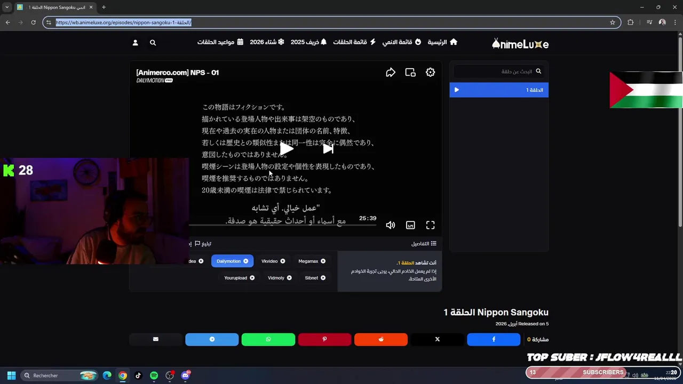Open TikTok from taskbar
The width and height of the screenshot is (683, 384).
pyautogui.click(x=138, y=375)
